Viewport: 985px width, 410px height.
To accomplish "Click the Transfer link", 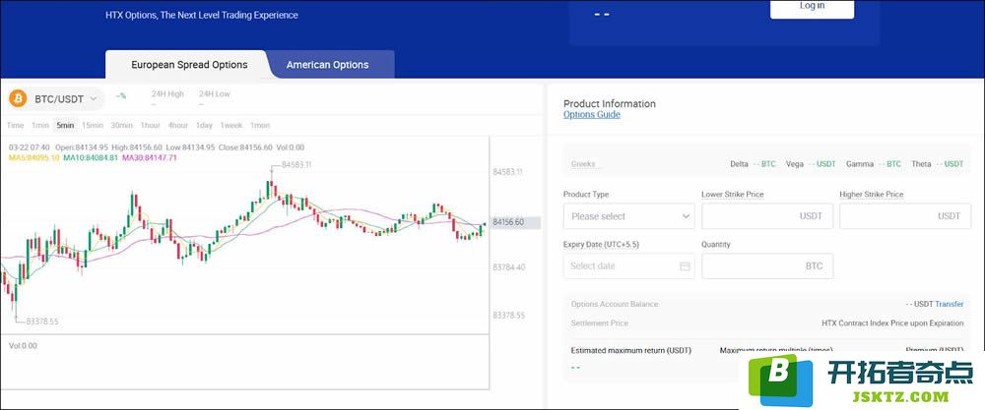I will (x=950, y=304).
